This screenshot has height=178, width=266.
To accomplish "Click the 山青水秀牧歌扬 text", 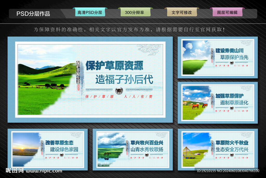I will [147, 149].
